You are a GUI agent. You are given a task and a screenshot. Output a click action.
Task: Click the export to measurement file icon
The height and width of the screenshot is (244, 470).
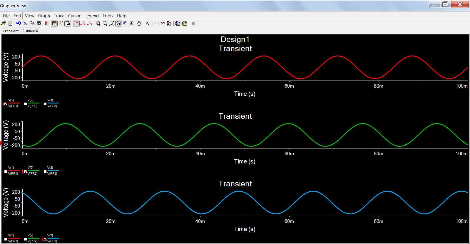click(185, 24)
